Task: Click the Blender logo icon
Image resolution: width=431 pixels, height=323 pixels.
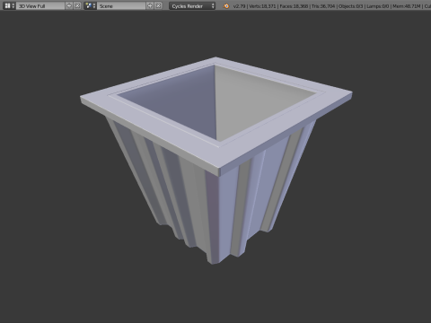Action: [x=226, y=6]
